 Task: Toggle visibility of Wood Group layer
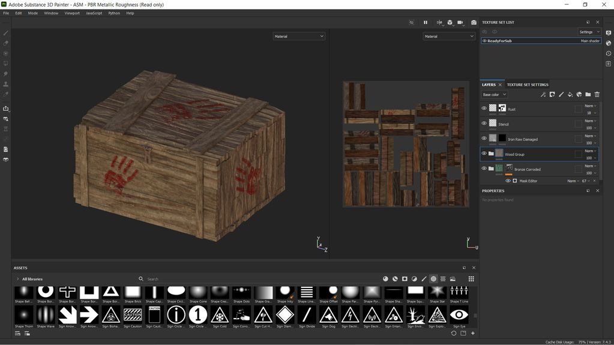coord(484,154)
